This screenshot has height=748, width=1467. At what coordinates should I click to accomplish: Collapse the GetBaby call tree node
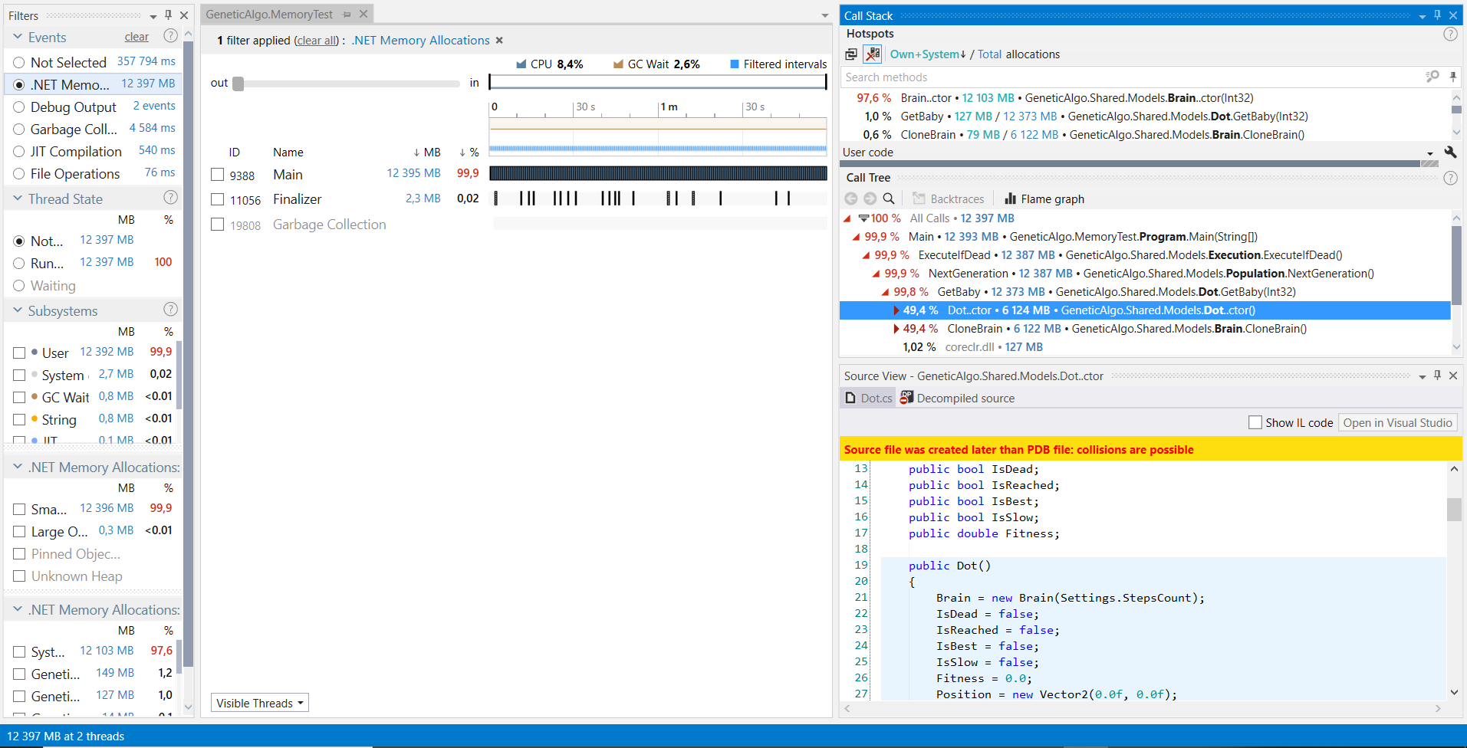tap(886, 292)
